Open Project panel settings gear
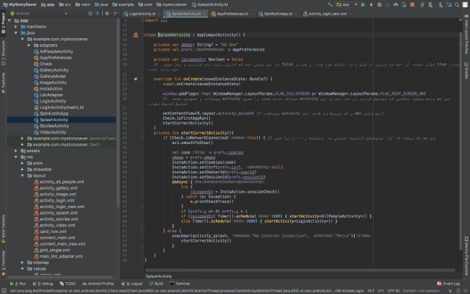 106,13
